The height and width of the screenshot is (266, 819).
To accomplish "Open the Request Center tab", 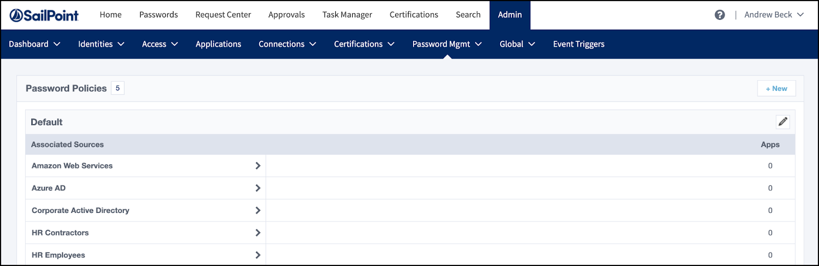I will (223, 15).
